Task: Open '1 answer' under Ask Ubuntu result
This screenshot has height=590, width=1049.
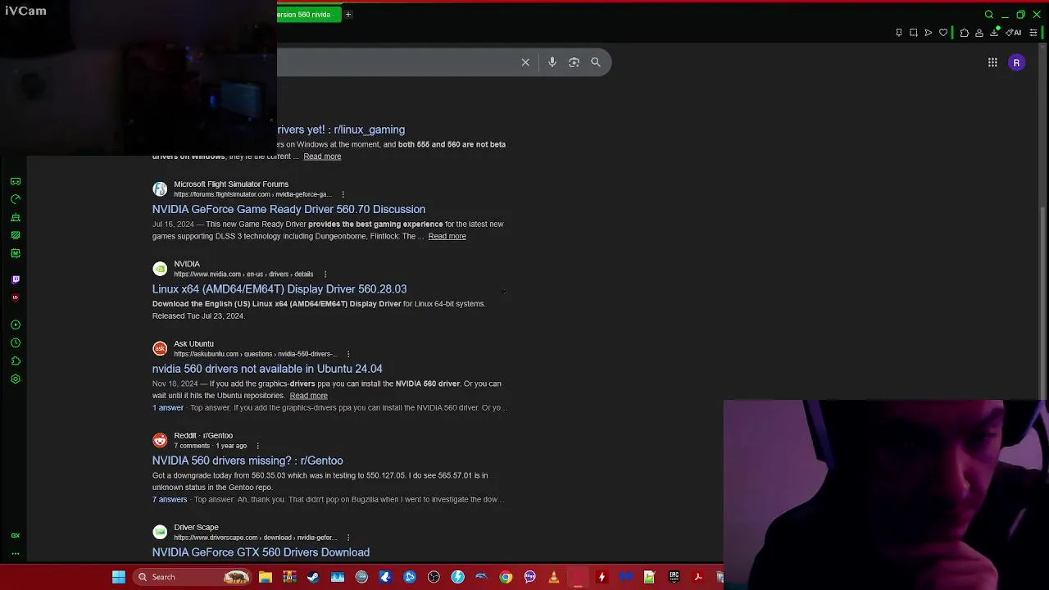Action: click(x=168, y=408)
